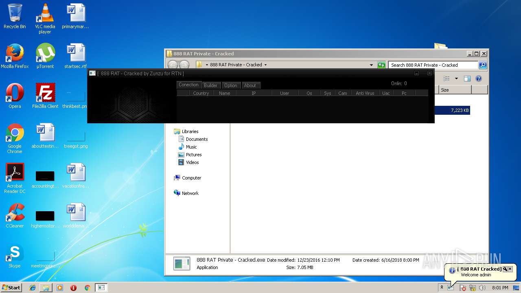The width and height of the screenshot is (521, 293).
Task: Click the Explorer search box
Action: pos(433,65)
